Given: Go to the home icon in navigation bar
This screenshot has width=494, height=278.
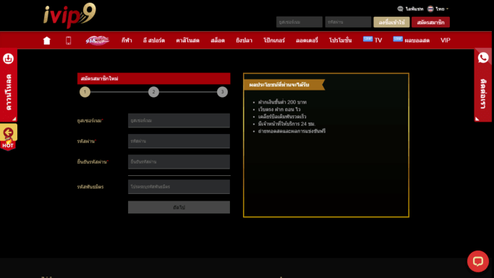Looking at the screenshot, I should [46, 41].
